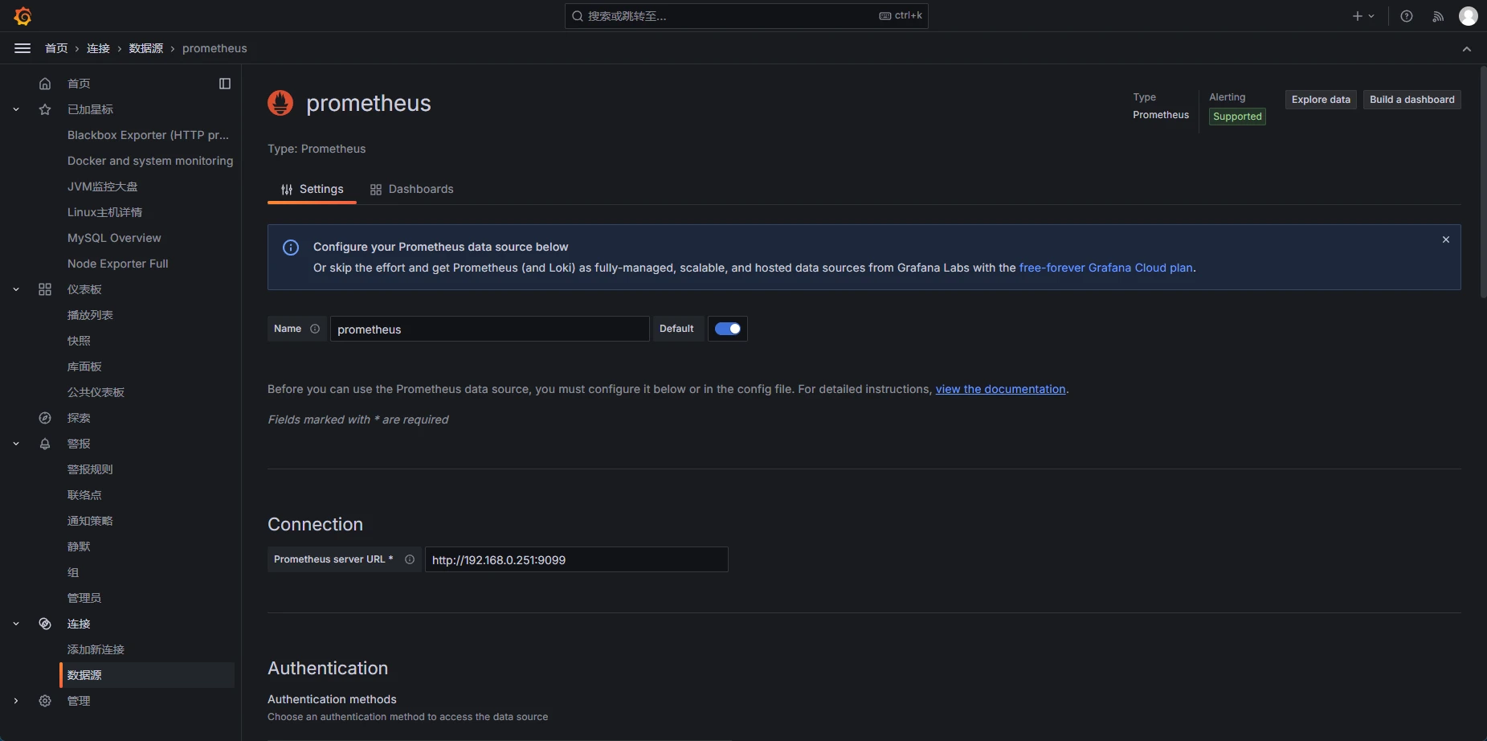Click the plus add new icon
This screenshot has height=741, width=1487.
[x=1358, y=16]
